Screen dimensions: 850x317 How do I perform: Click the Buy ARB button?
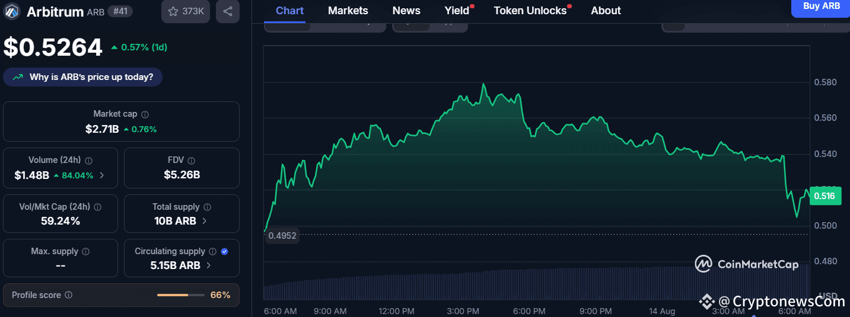(x=821, y=7)
